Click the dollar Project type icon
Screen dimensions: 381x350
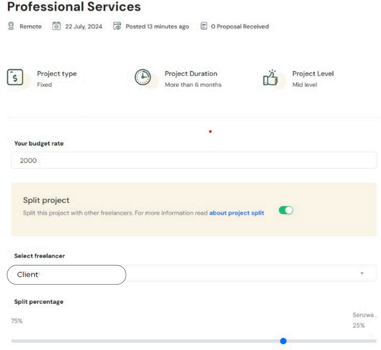point(15,77)
